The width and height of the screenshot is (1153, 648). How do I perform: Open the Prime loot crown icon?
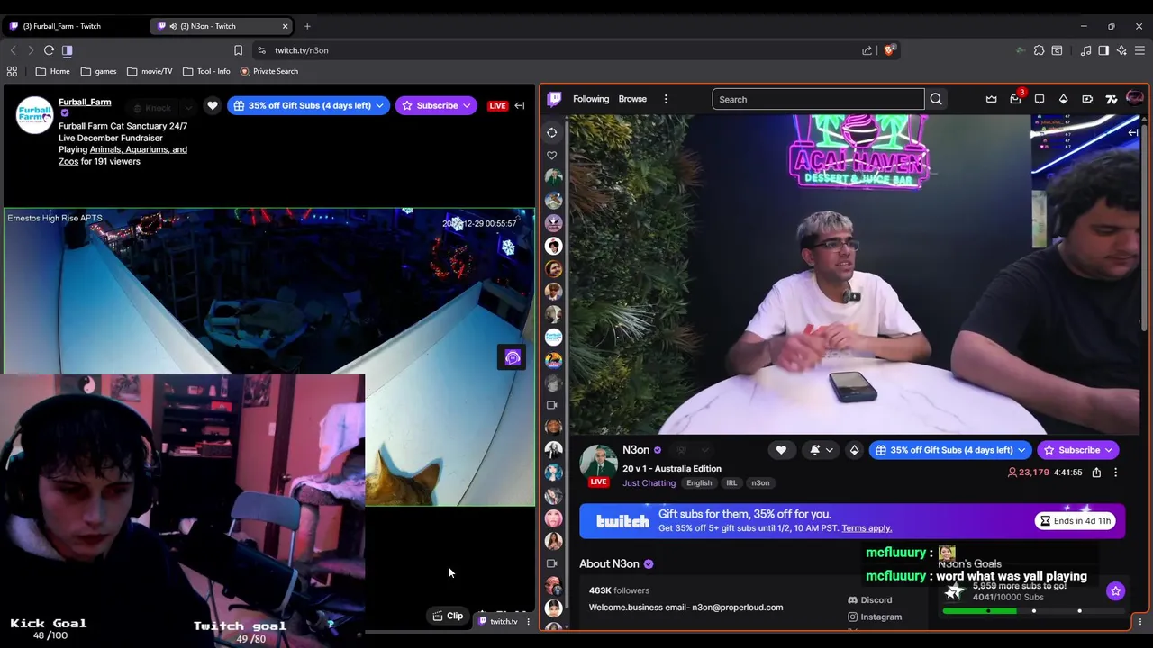pos(991,99)
